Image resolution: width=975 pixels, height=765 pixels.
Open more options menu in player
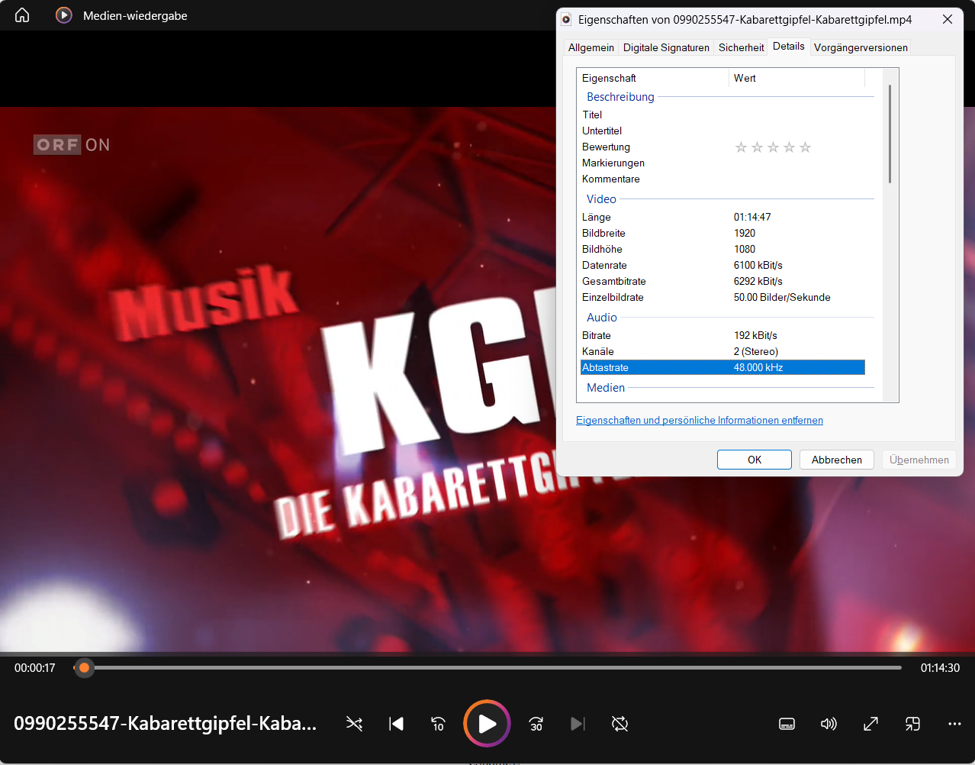[954, 724]
